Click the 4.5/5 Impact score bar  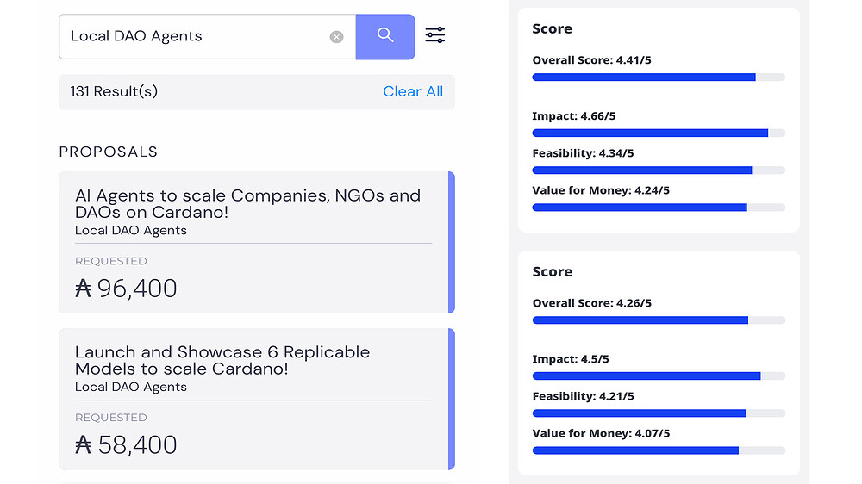(x=659, y=375)
